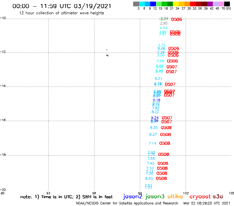The width and height of the screenshot is (234, 206).
Task: Select the purple 42 ft legend swatch
Action: click(210, 4)
